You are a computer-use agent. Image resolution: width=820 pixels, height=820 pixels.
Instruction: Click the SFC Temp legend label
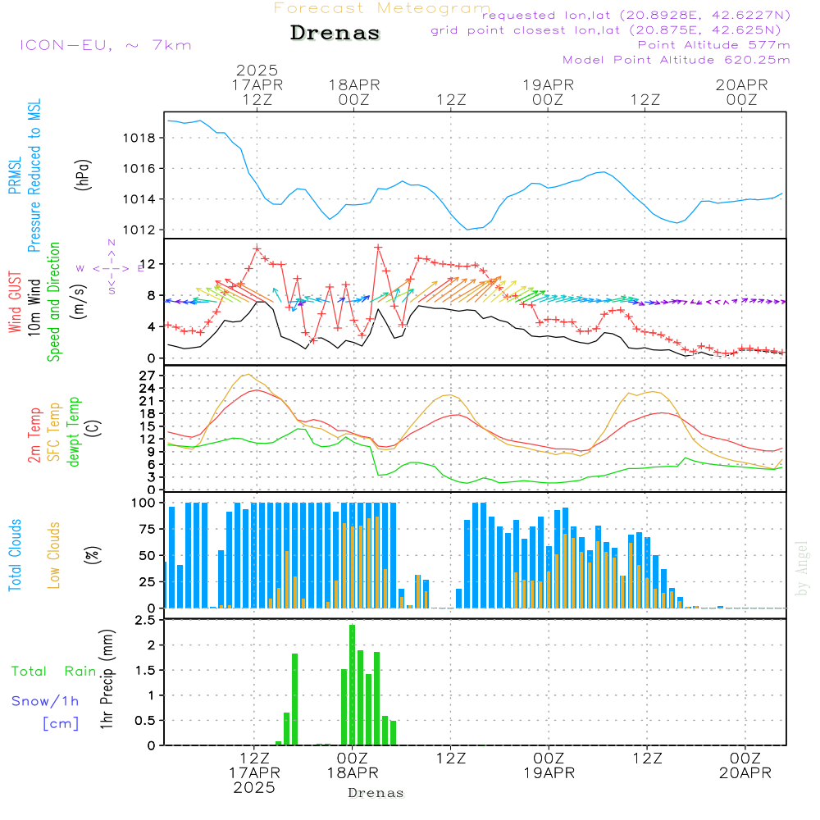pyautogui.click(x=53, y=432)
